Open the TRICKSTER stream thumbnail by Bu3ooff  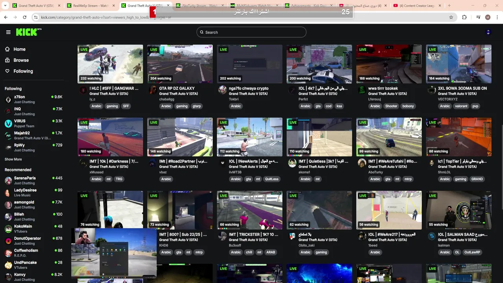pos(250,210)
